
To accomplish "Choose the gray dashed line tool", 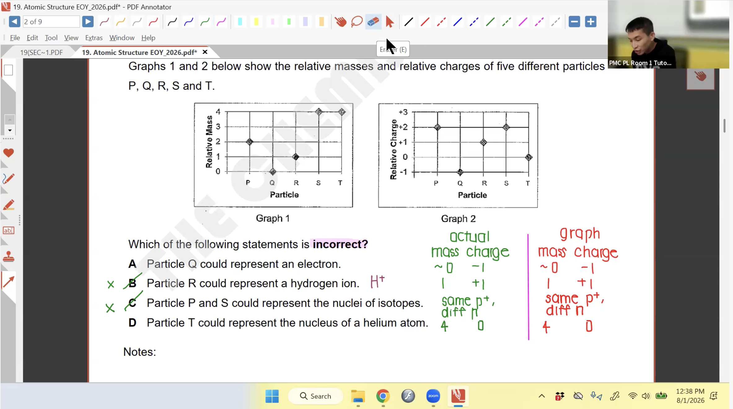I will click(x=555, y=22).
